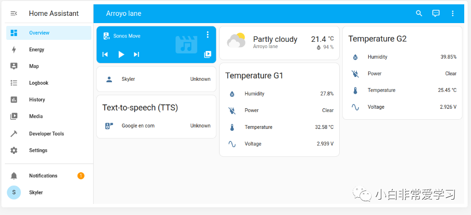Image resolution: width=471 pixels, height=215 pixels.
Task: Click the Skyler person entity row
Action: coord(156,79)
